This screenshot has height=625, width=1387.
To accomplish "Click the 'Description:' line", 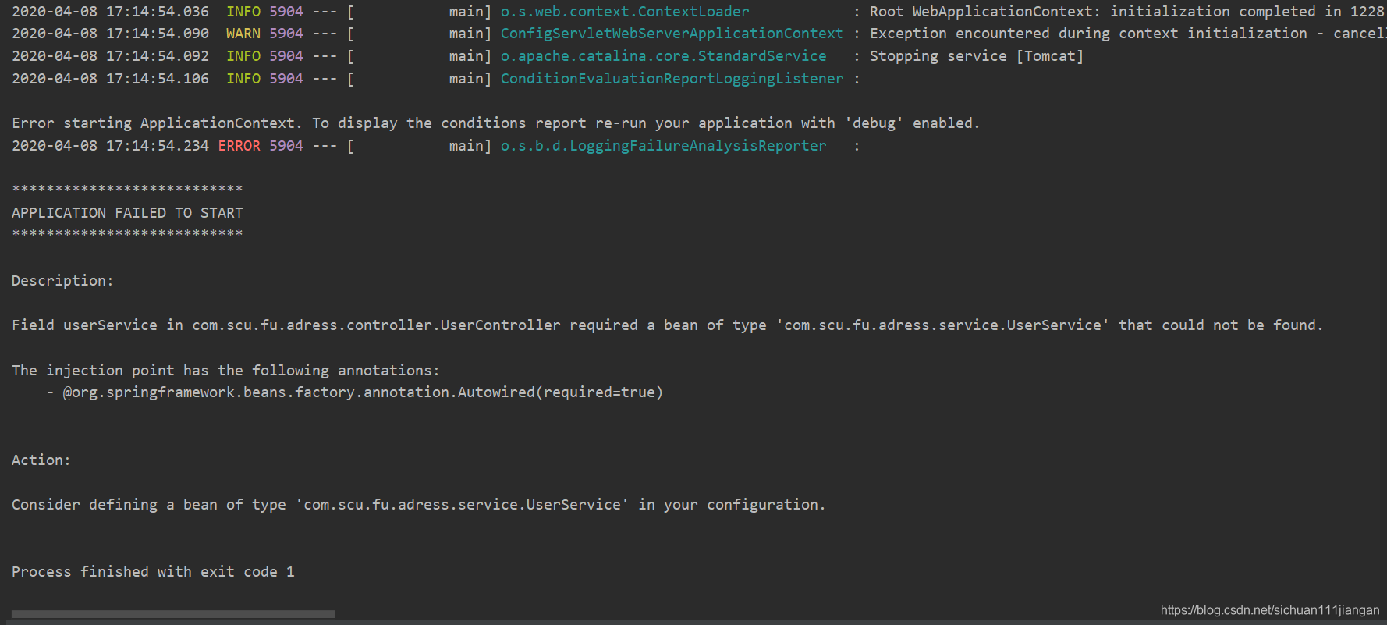I will point(62,281).
